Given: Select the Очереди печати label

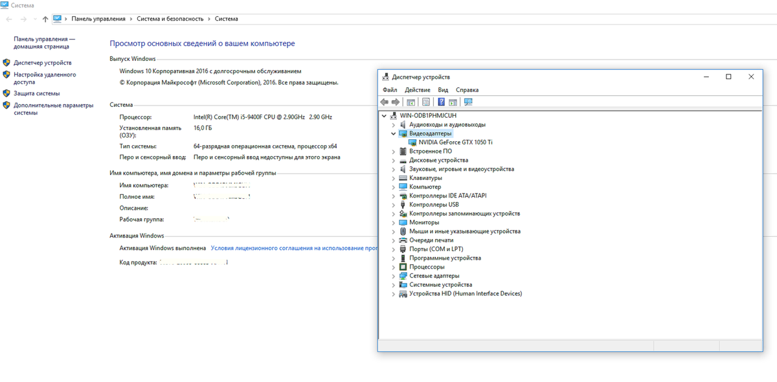Looking at the screenshot, I should coord(431,240).
